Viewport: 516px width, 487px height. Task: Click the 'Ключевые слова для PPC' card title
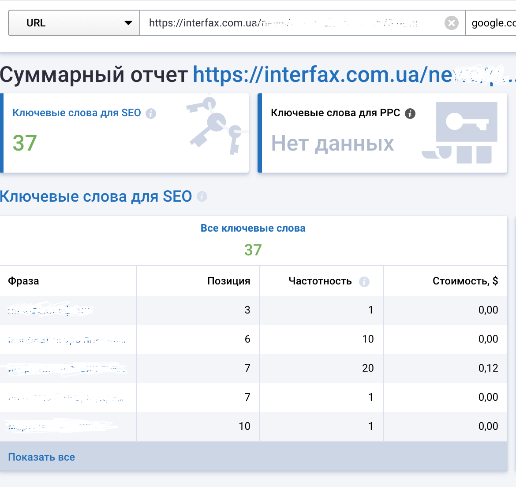pos(335,113)
